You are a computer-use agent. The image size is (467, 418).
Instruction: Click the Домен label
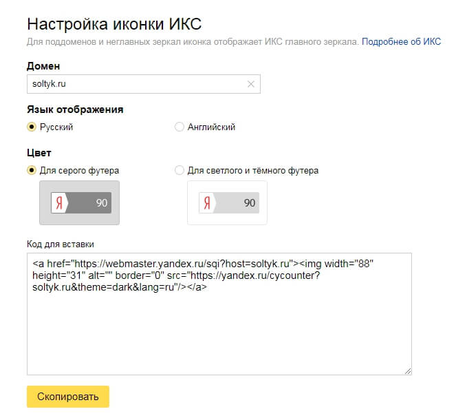(x=43, y=66)
